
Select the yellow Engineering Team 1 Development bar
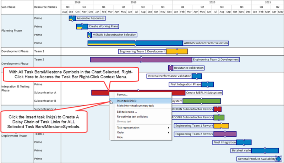click(x=177, y=51)
